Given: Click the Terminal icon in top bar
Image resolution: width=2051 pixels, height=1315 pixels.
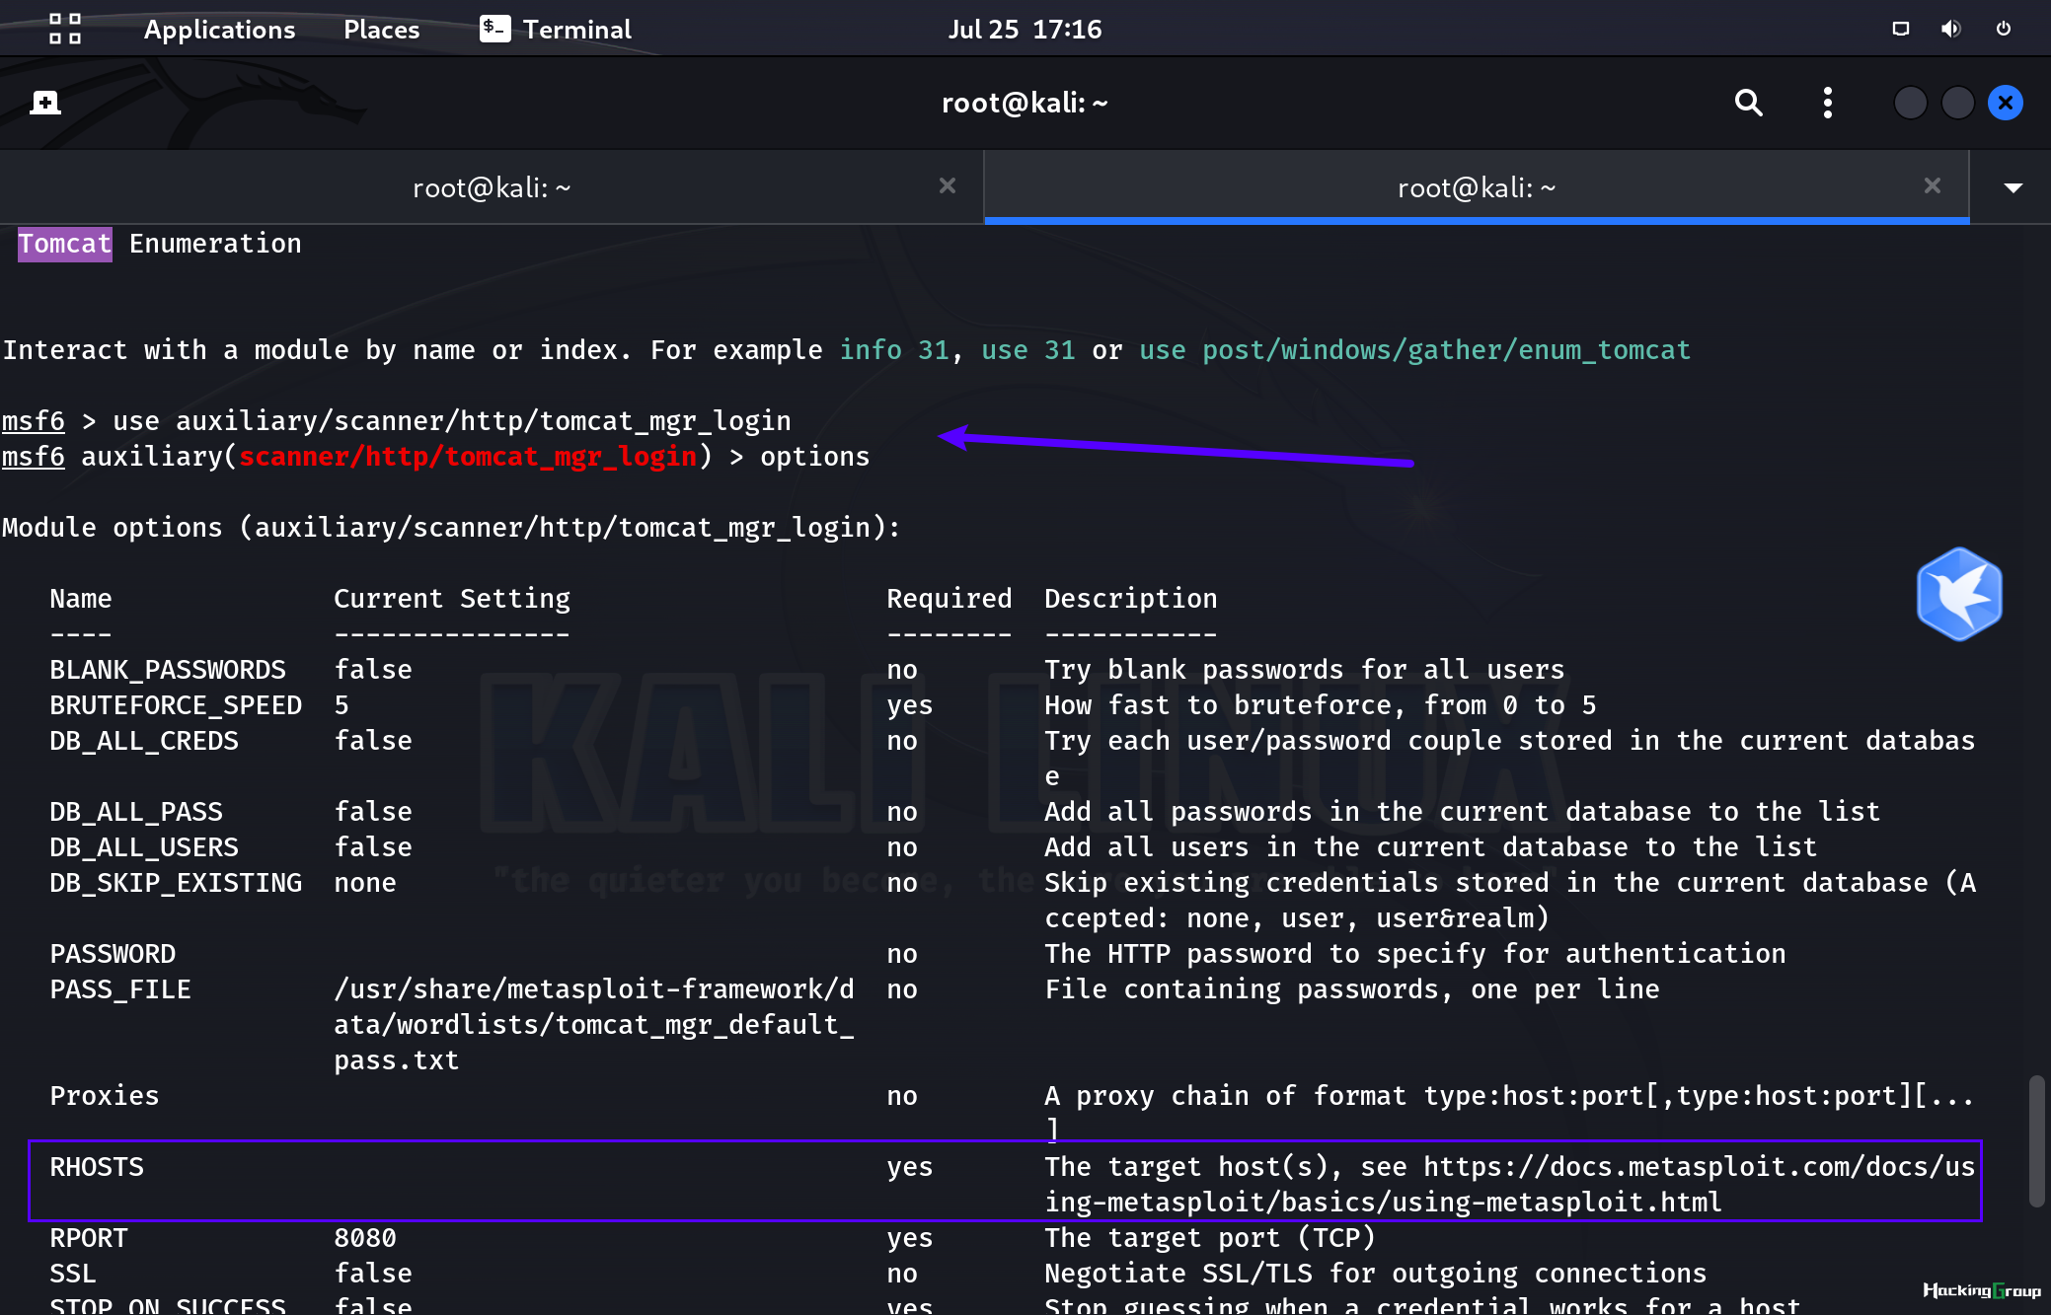Looking at the screenshot, I should (494, 29).
